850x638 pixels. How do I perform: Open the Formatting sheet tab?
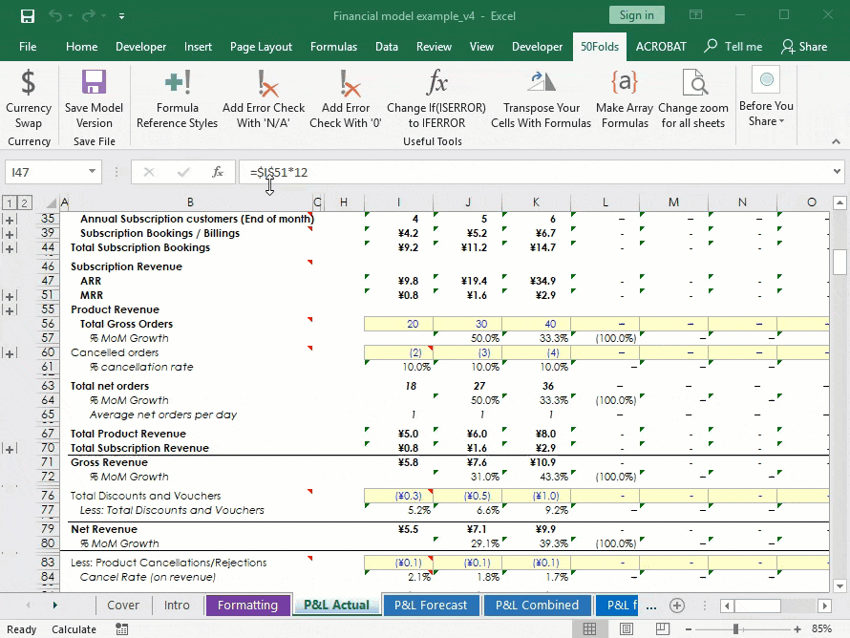coord(247,605)
